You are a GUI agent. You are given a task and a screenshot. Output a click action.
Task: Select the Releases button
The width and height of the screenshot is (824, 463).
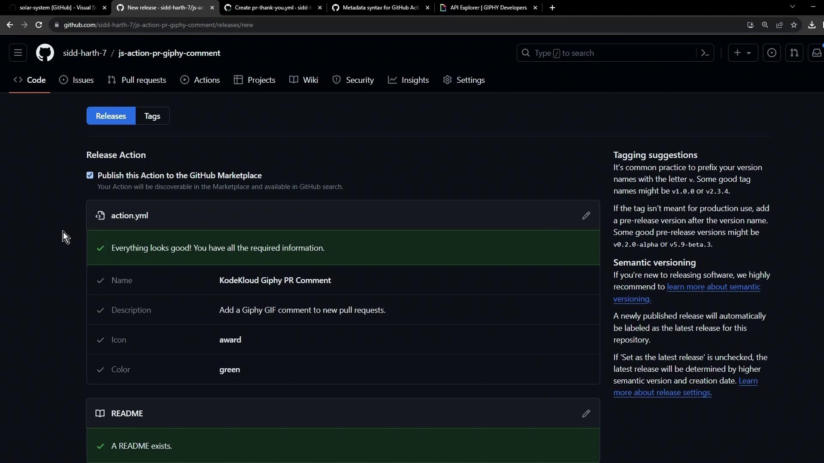[111, 116]
